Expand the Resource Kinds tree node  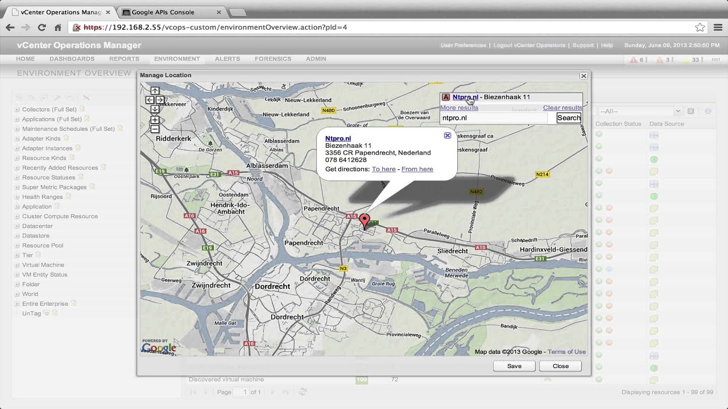click(x=17, y=158)
